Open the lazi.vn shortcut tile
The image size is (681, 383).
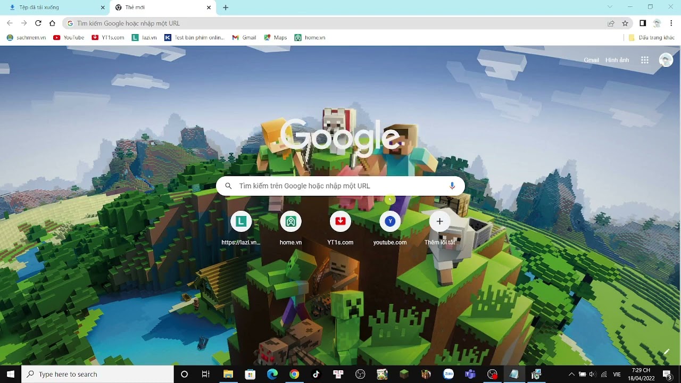[241, 228]
